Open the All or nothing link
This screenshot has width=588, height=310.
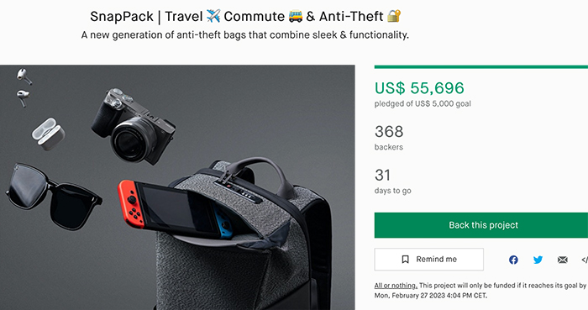tap(396, 286)
